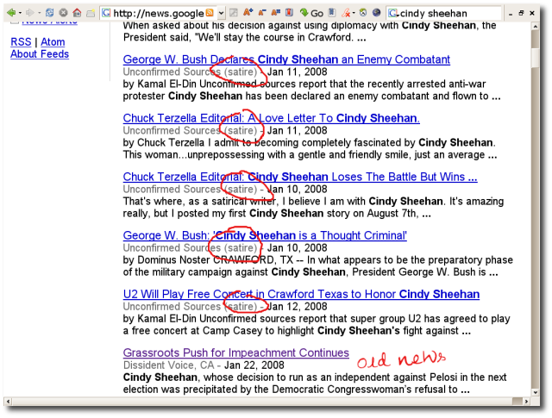
Task: Click the vertical scrollbar down arrow
Action: click(x=535, y=392)
